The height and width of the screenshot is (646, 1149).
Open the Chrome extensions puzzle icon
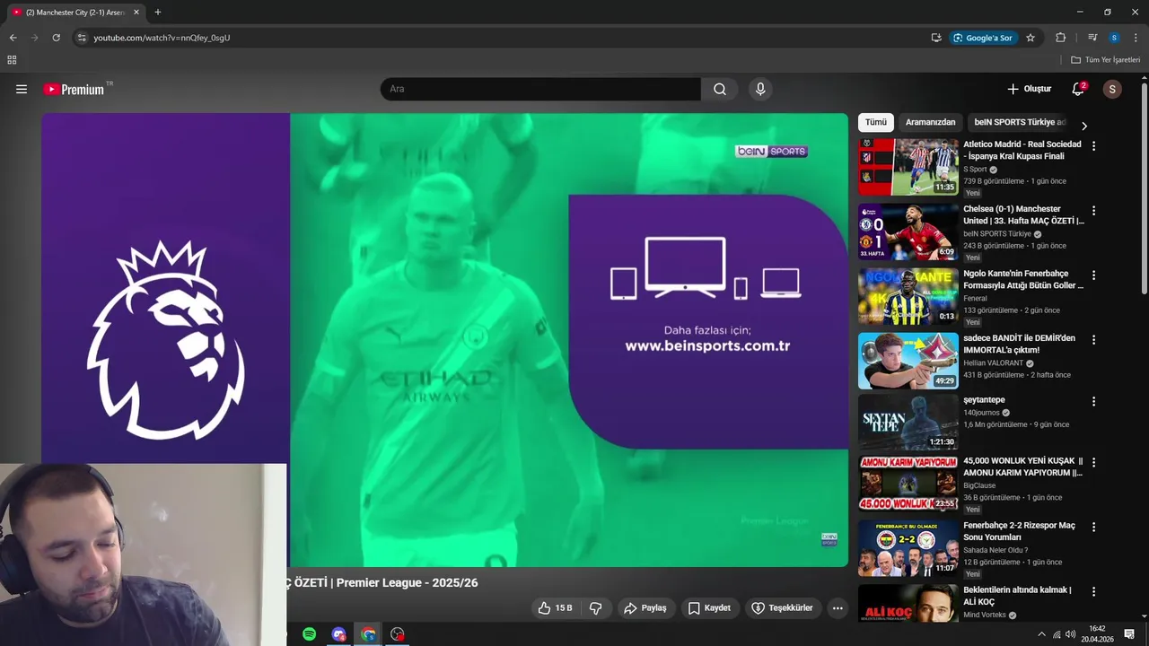tap(1060, 38)
